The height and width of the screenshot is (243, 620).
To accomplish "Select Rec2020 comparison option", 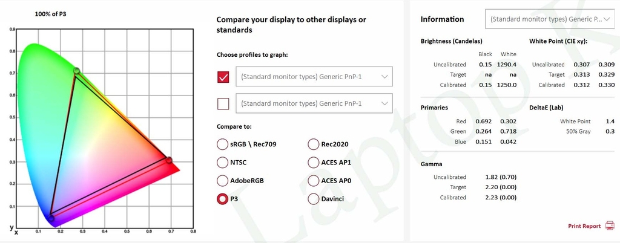I will [x=313, y=144].
